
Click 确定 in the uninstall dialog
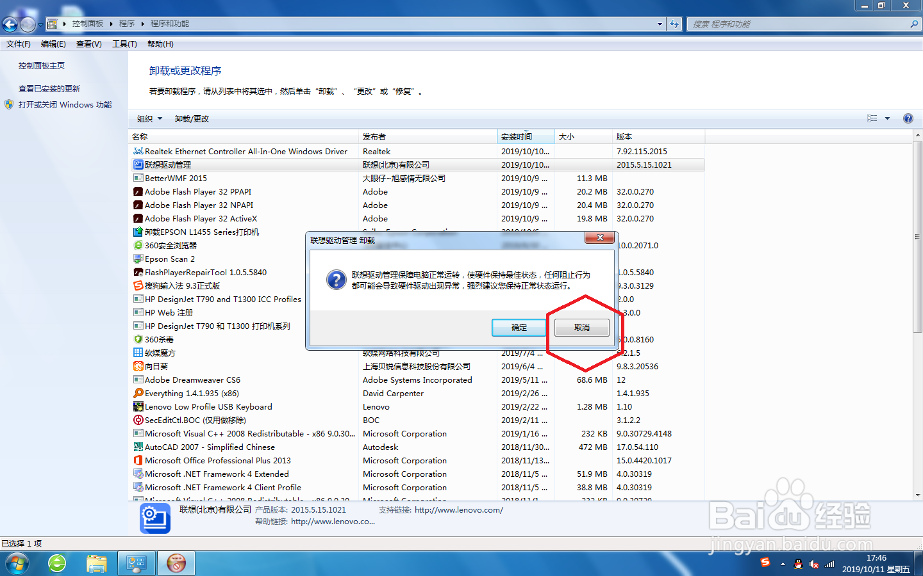click(519, 327)
